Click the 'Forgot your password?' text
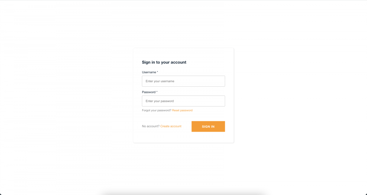 coord(157,110)
